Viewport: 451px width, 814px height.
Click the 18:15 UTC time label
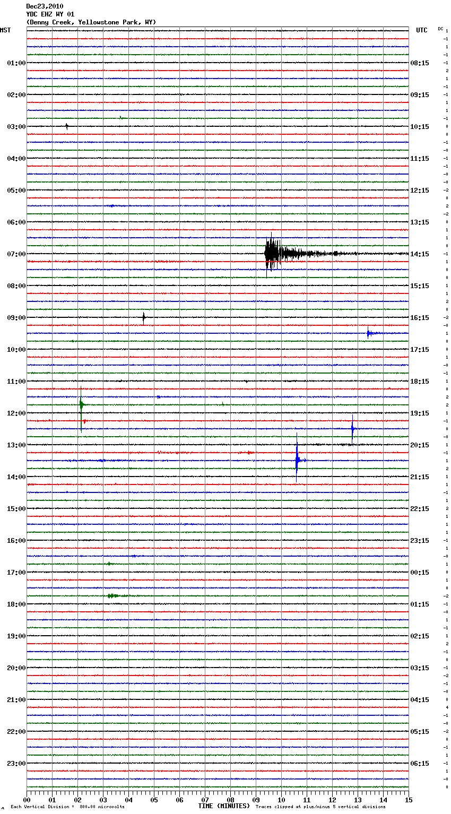[x=420, y=382]
